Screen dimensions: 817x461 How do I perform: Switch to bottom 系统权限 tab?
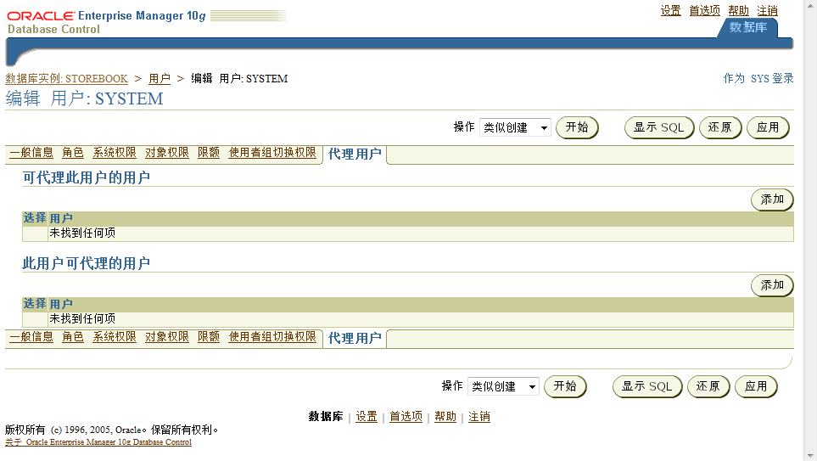pos(115,336)
